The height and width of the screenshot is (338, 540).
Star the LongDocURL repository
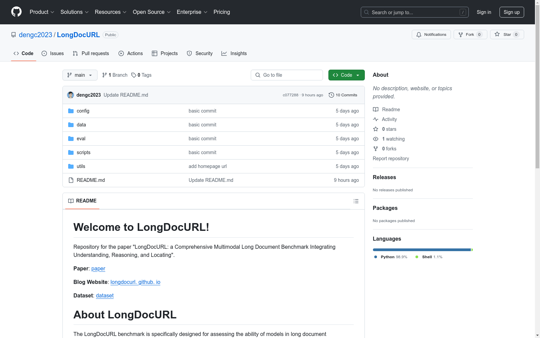pyautogui.click(x=507, y=34)
